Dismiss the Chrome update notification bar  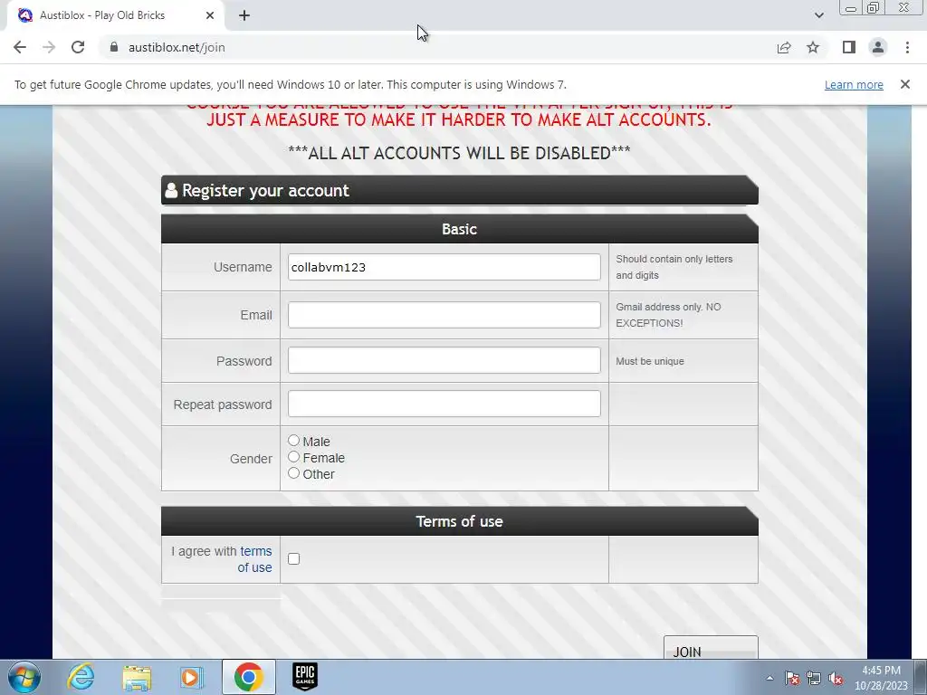[905, 84]
